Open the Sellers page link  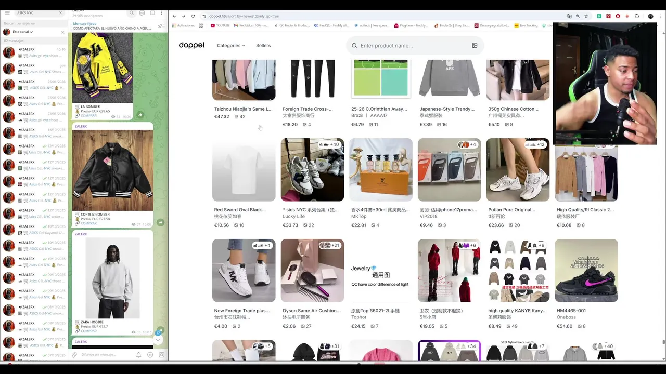263,46
